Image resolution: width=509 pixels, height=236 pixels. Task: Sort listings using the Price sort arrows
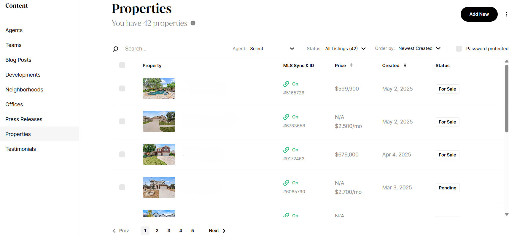click(x=352, y=65)
